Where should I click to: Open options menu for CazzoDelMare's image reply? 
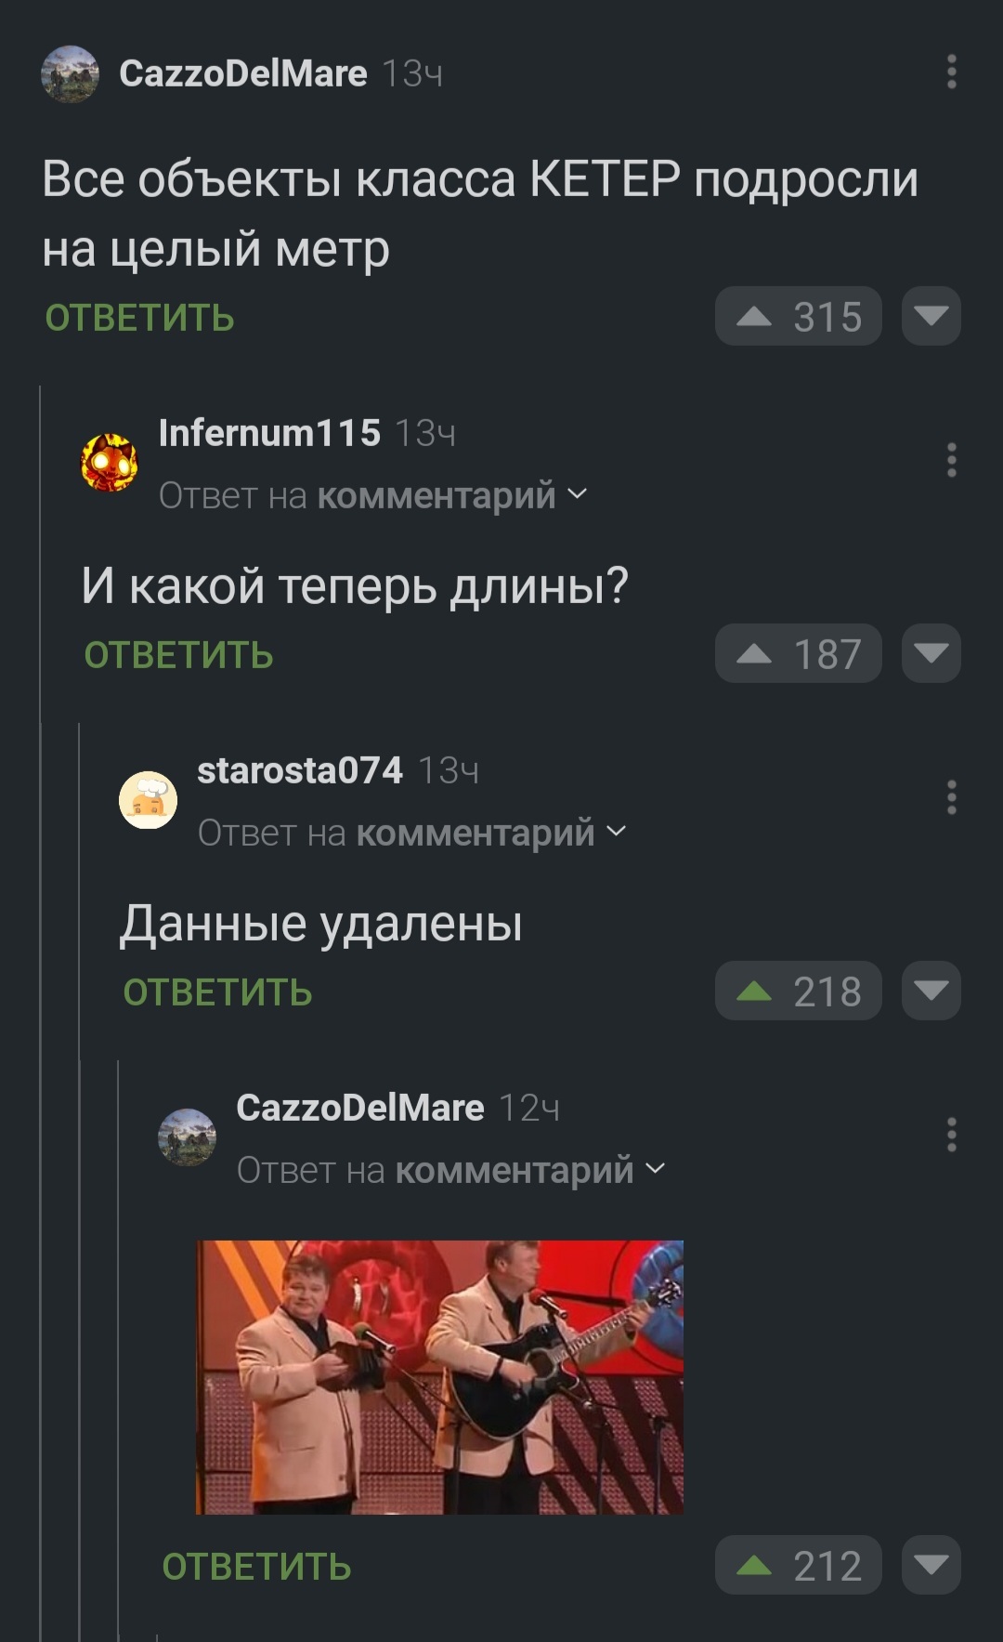[x=951, y=1135]
